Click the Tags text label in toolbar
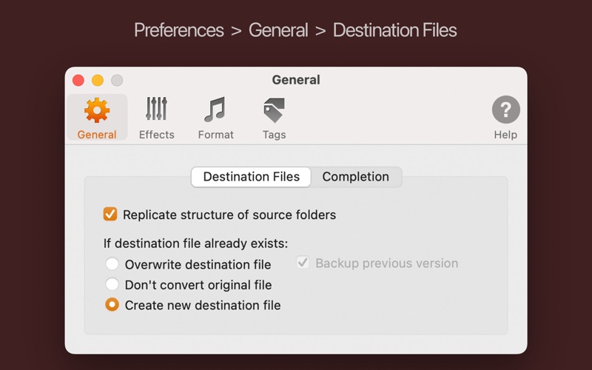 pyautogui.click(x=274, y=135)
